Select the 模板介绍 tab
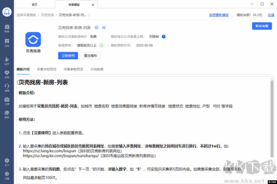 point(23,69)
